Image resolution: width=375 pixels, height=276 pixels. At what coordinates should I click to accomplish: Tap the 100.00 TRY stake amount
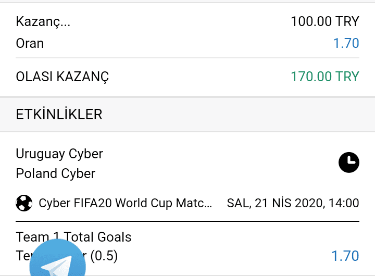coord(325,21)
